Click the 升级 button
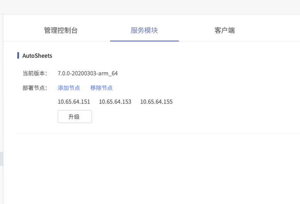 75,117
